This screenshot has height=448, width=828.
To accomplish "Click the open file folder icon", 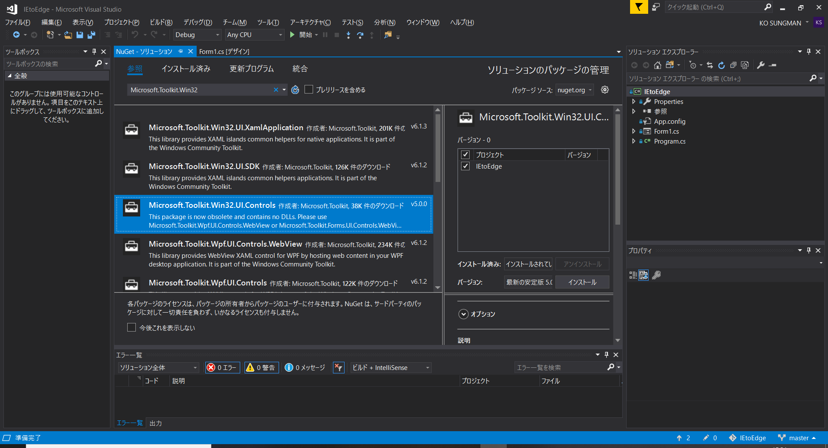I will (x=68, y=35).
